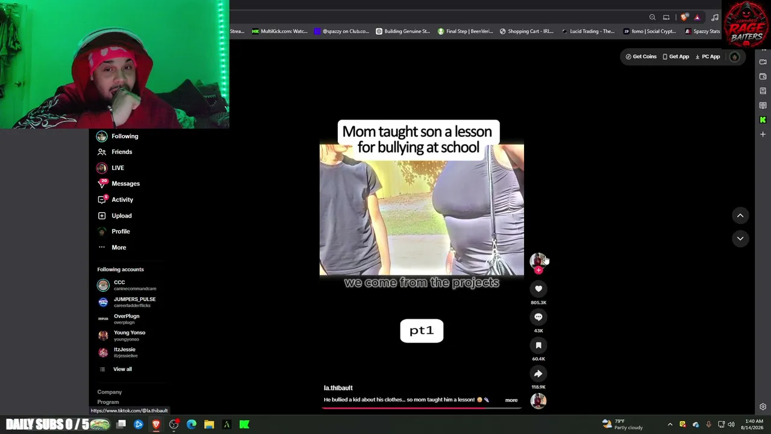The height and width of the screenshot is (434, 771).
Task: Open the creator's avatar beside the video
Action: click(x=538, y=260)
